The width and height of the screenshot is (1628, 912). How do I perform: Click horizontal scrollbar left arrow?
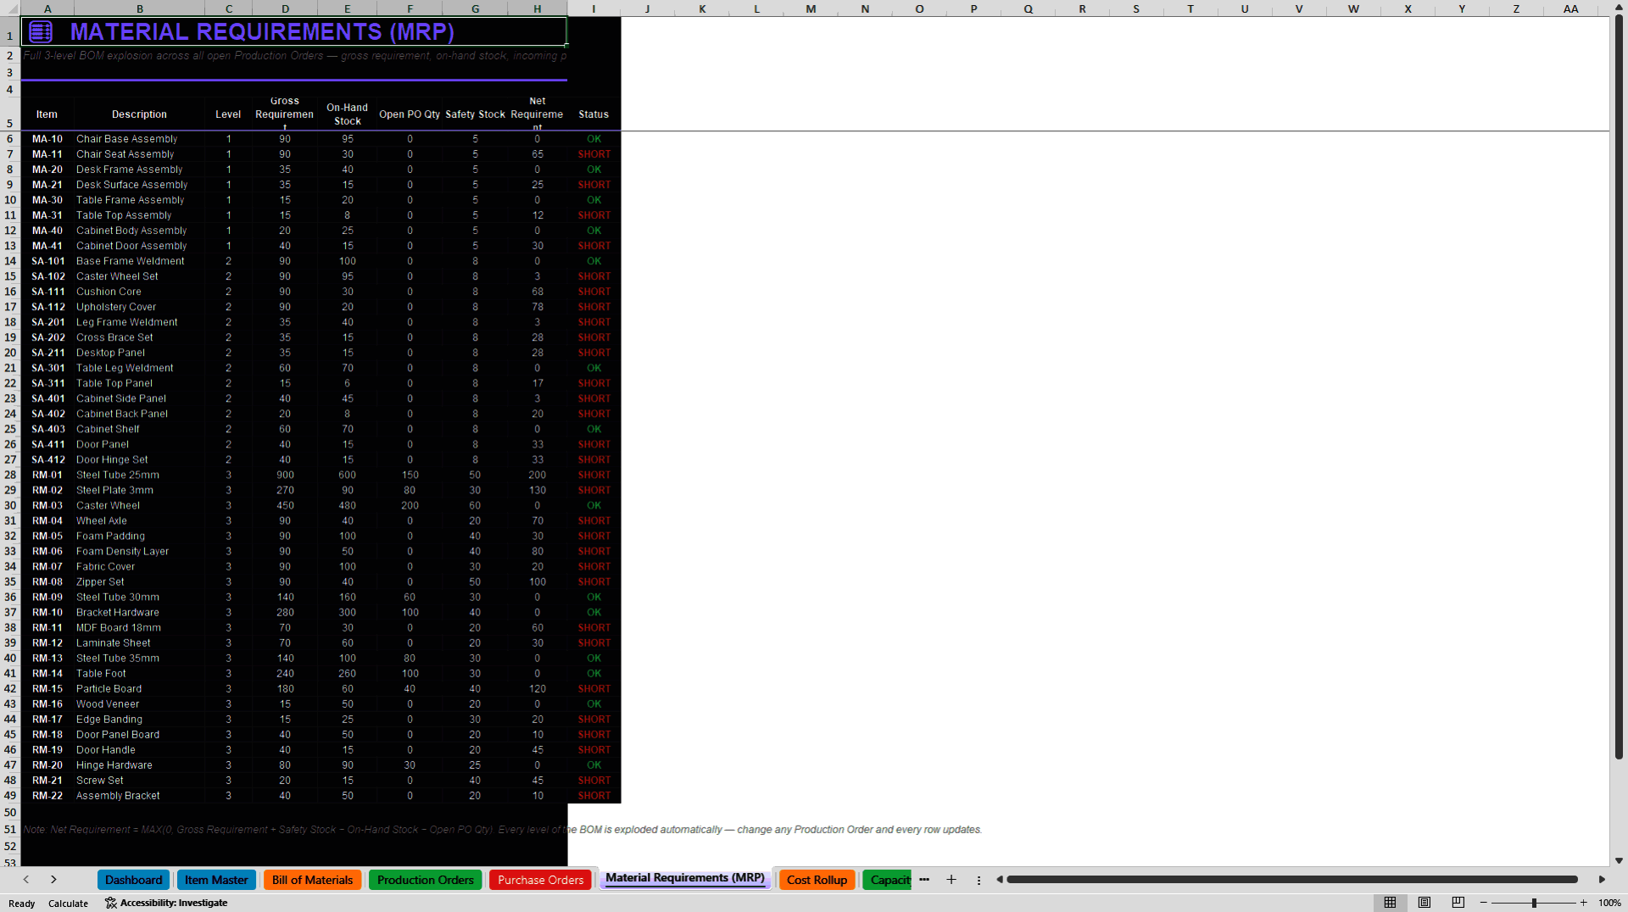click(1000, 880)
